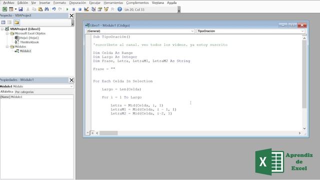Open the Edición menu

click(22, 2)
